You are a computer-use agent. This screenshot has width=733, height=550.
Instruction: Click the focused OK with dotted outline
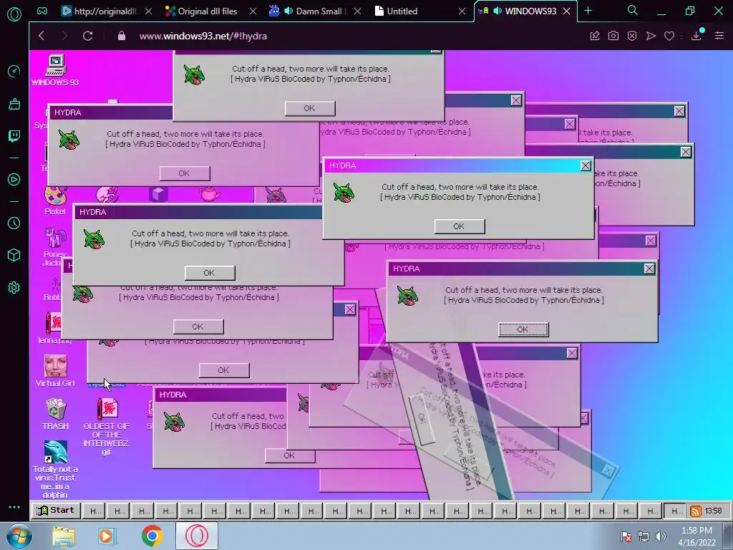[x=523, y=329]
